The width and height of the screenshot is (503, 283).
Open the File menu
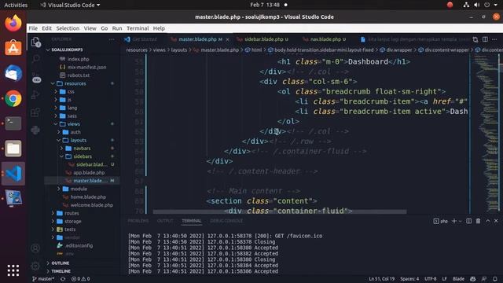[33, 28]
